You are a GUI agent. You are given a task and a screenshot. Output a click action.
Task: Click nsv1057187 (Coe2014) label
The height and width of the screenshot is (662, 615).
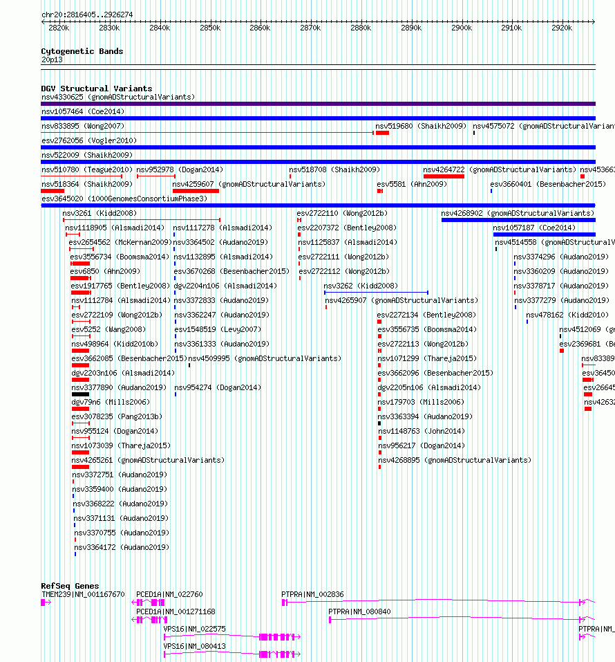[x=534, y=228]
